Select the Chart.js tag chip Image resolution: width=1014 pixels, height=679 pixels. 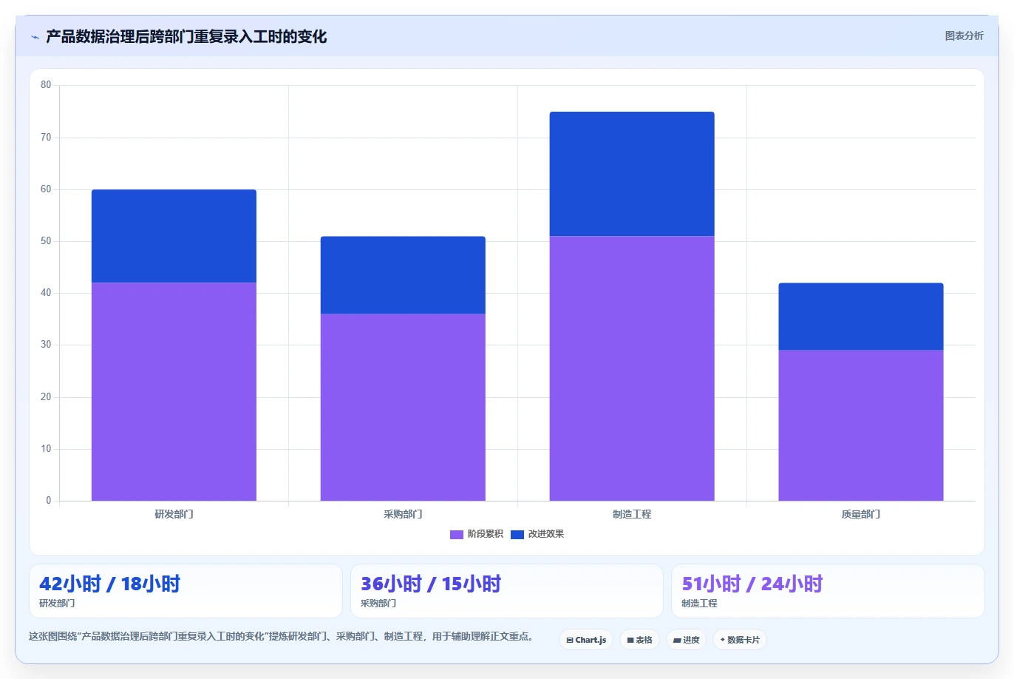pos(586,640)
